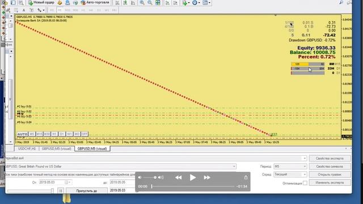Select the M5 timeframe in toolbar
Viewport: 363px width, 204px height.
pos(60,10)
